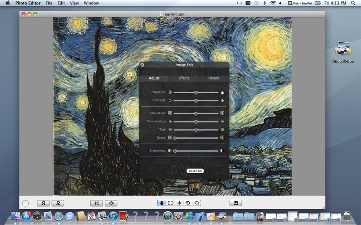The image size is (361, 225).
Task: Open System Preferences gear in Dock
Action: point(178,216)
